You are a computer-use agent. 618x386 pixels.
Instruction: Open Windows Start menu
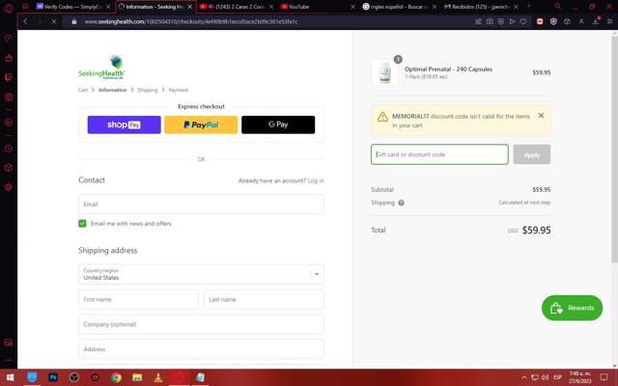(11, 377)
